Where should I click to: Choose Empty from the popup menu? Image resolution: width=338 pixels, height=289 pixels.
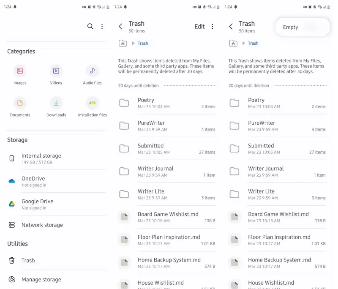pyautogui.click(x=291, y=27)
